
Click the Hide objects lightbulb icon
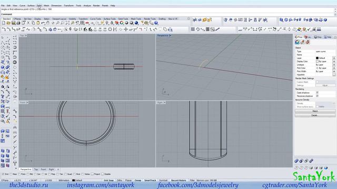click(x=107, y=23)
